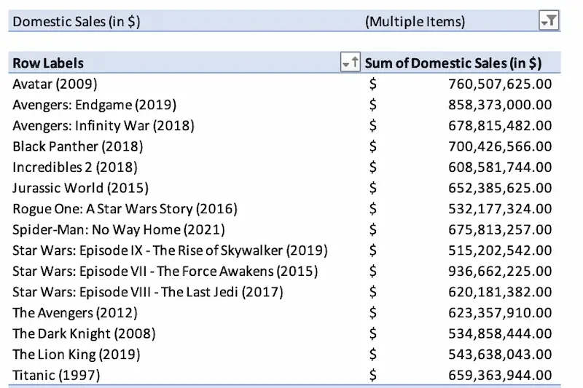Click the value 623,357,910.00

500,312
